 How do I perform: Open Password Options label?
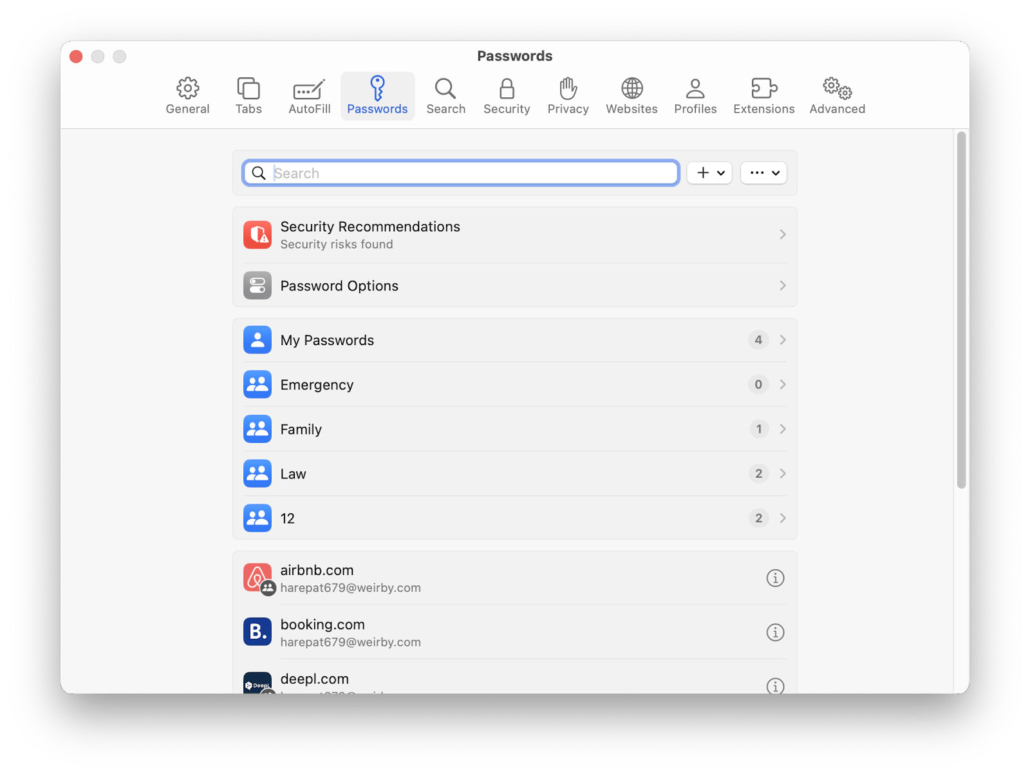[339, 286]
